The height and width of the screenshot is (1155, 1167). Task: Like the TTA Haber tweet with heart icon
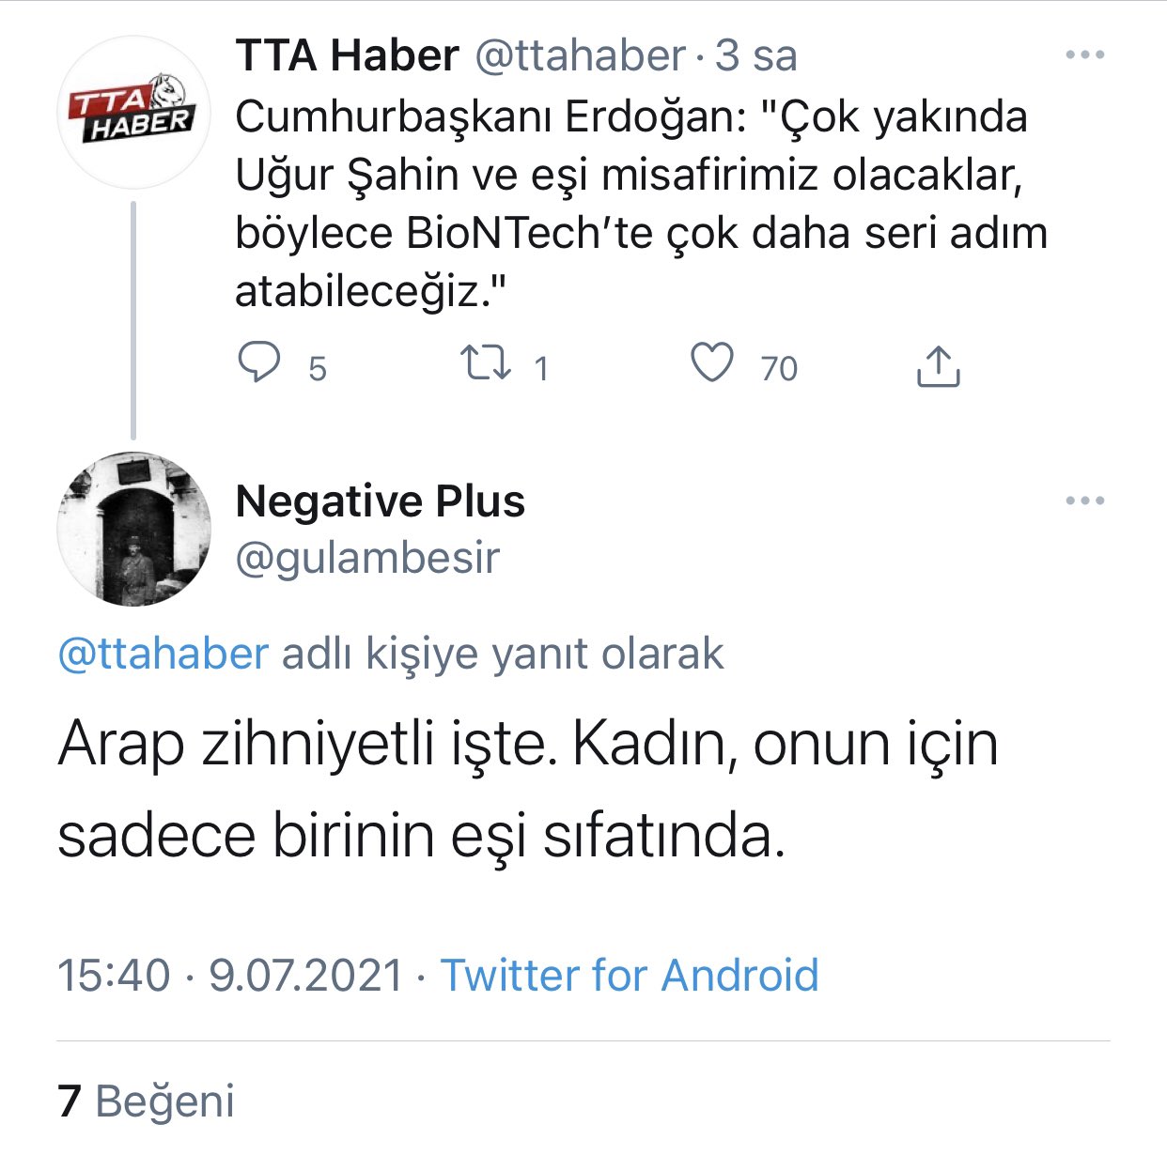tap(712, 363)
